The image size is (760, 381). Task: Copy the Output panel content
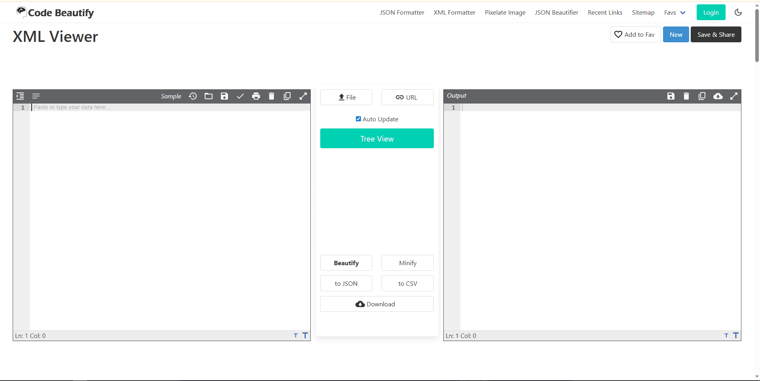(x=702, y=96)
